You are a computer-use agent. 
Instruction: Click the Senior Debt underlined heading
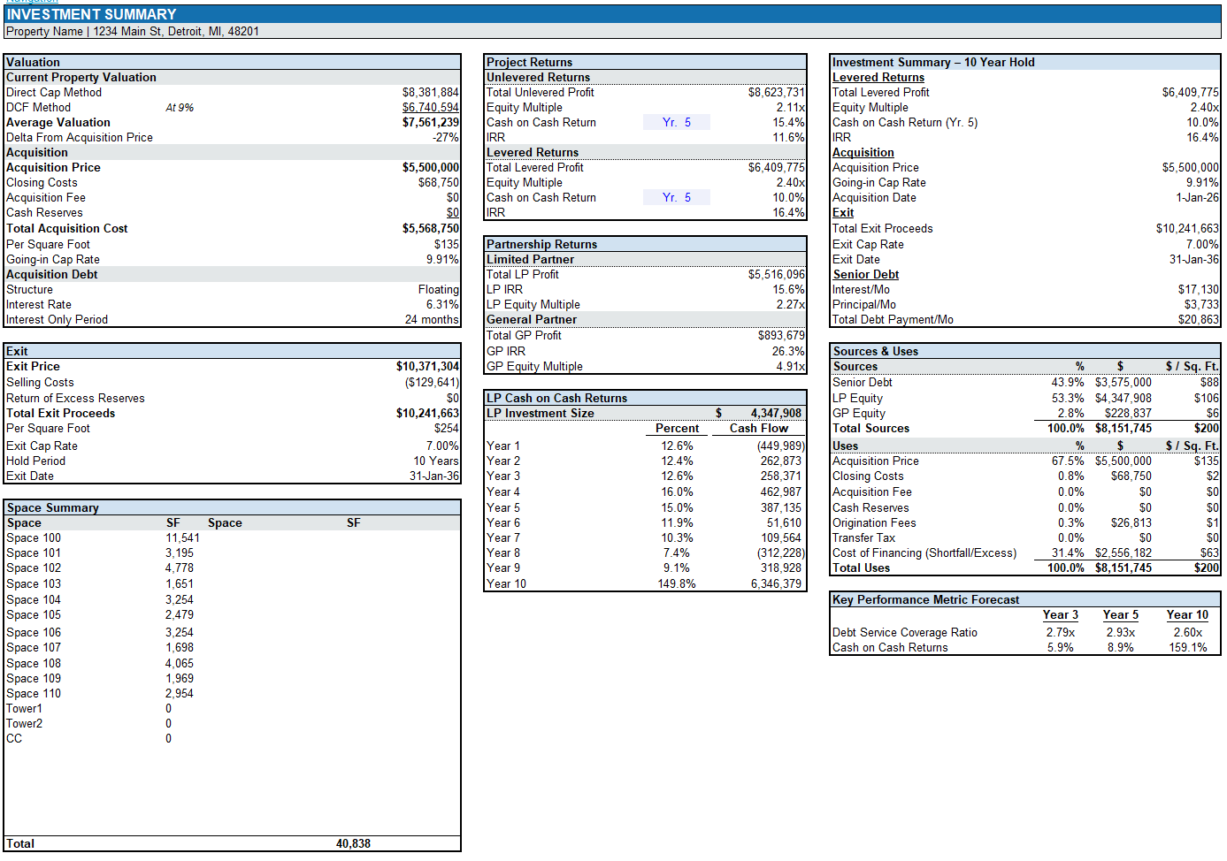coord(865,274)
